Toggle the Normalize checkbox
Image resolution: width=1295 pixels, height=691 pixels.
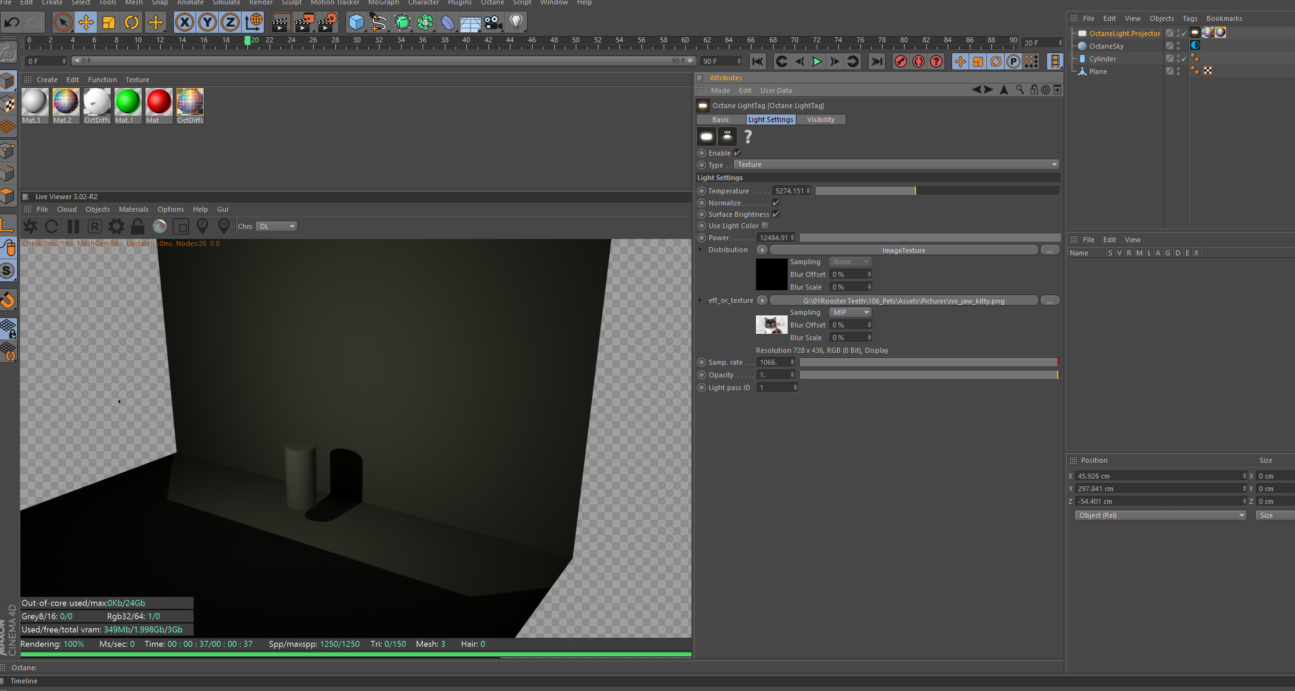776,203
